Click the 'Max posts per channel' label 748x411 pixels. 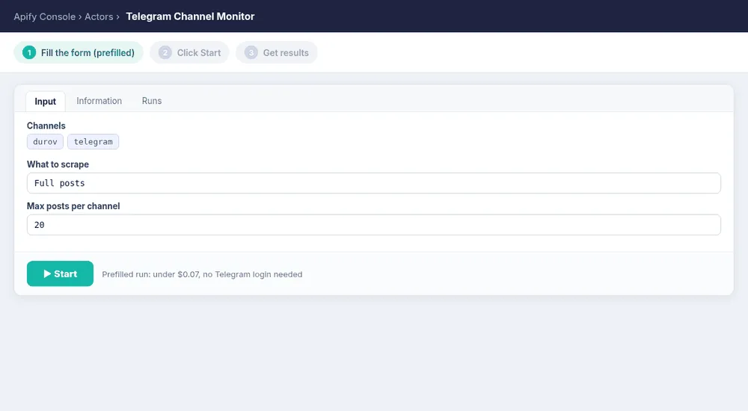coord(73,206)
